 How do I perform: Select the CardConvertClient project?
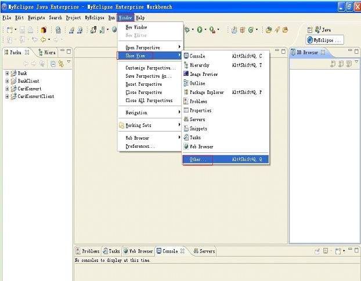click(35, 96)
